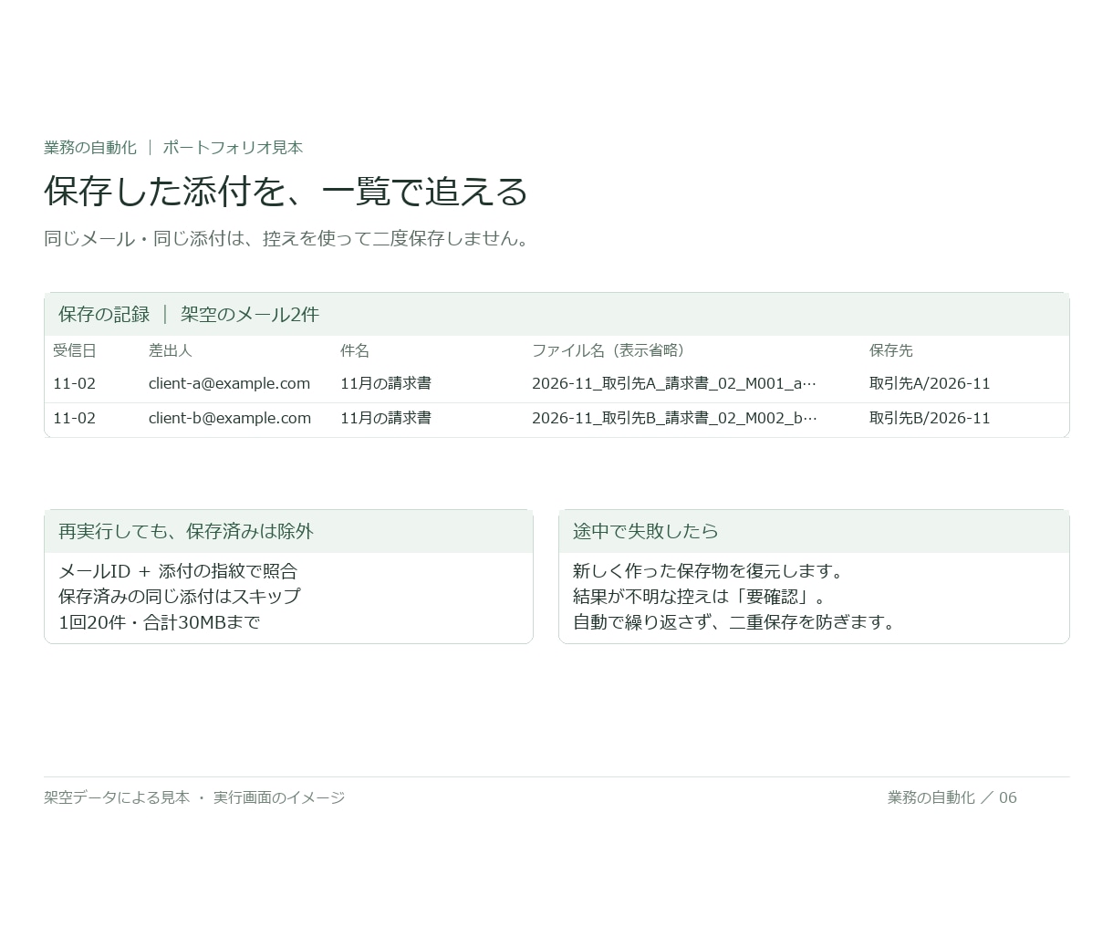Click file name 2026-11_取引先A_請求書_02_M001_a…
This screenshot has height=927, width=1113.
click(x=674, y=384)
